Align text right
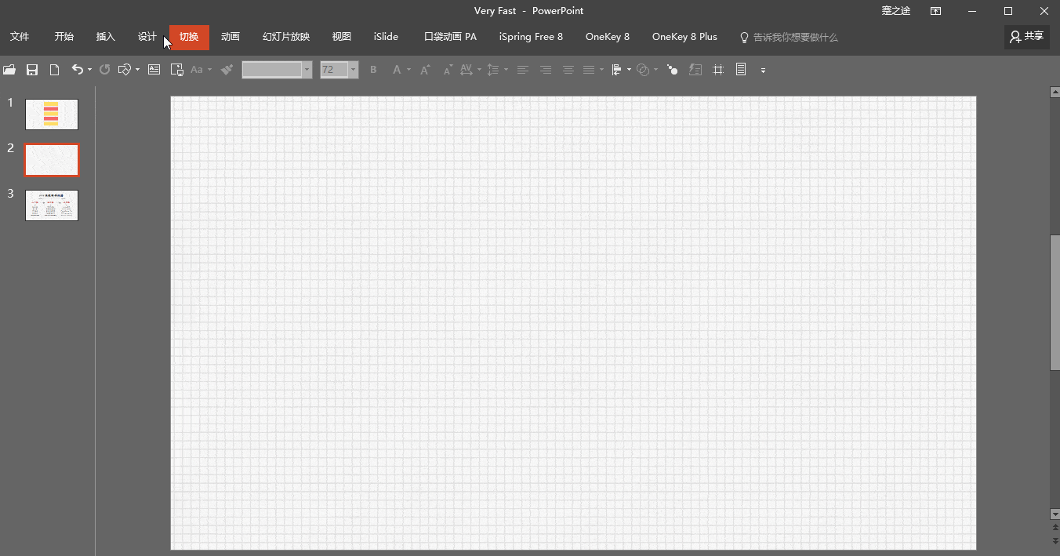Screen dimensions: 1060x556 (x=546, y=70)
